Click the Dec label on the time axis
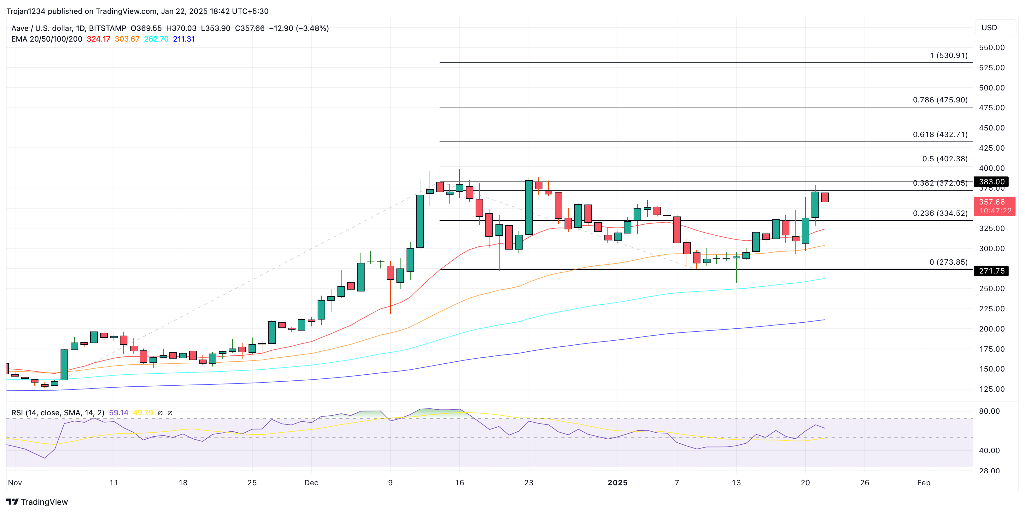Image resolution: width=1025 pixels, height=513 pixels. [311, 482]
